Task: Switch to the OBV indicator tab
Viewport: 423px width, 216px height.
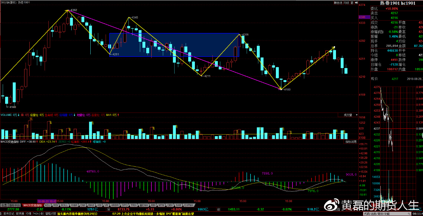Action: (170, 205)
